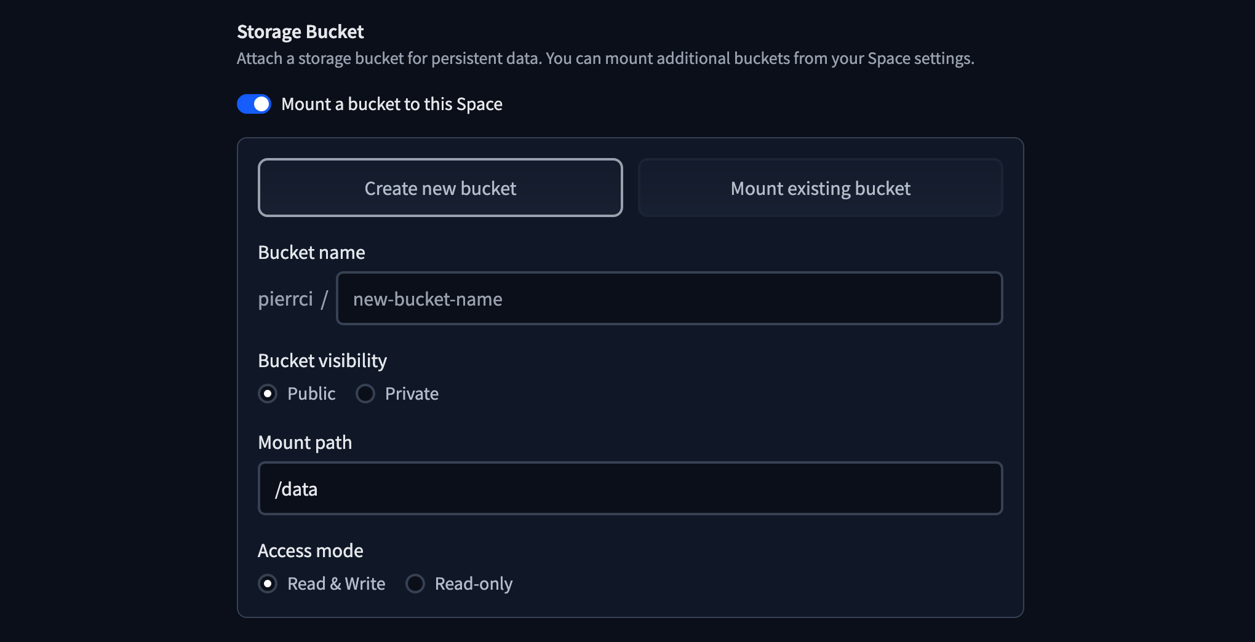Click the Read & Write label text
The image size is (1255, 642).
coord(336,584)
